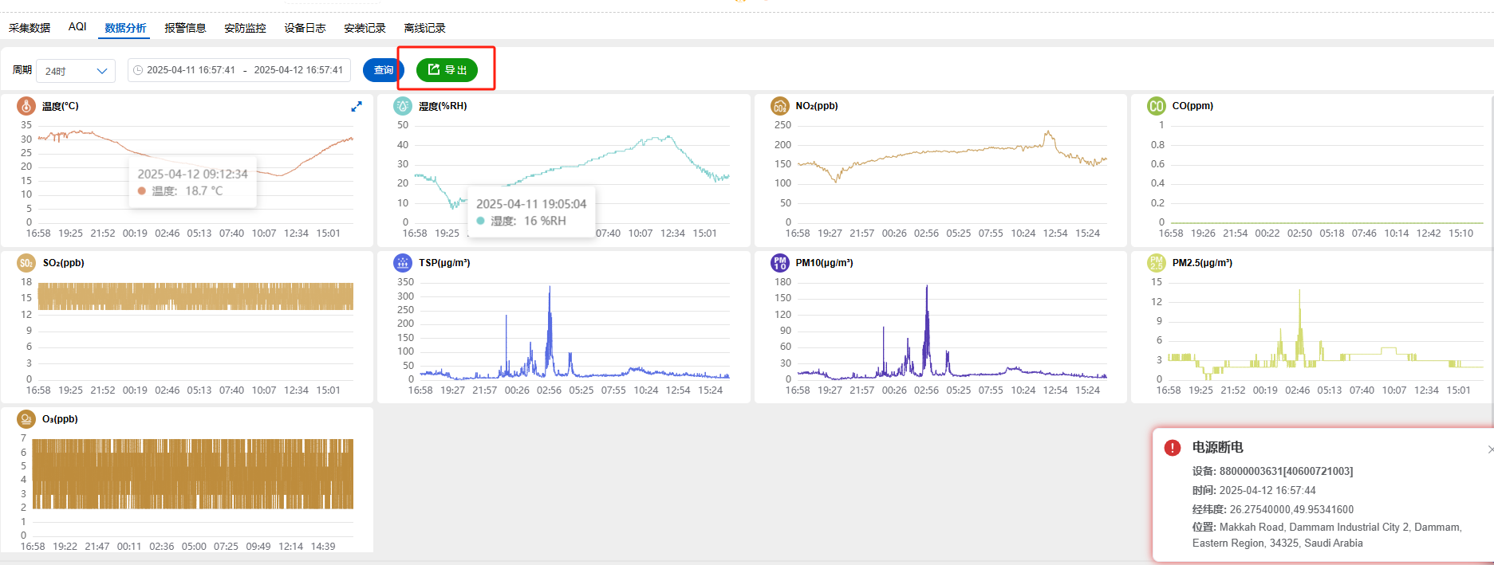Click the CO chart icon

[x=1156, y=106]
